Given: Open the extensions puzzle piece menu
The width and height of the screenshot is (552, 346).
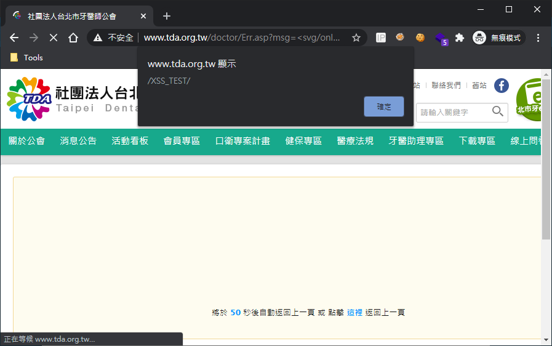Looking at the screenshot, I should [460, 38].
